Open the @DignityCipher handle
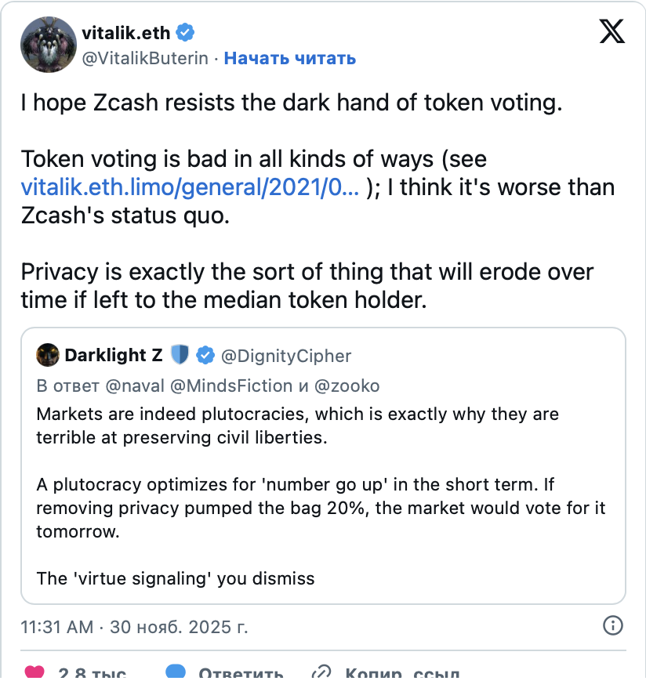The image size is (646, 688). 286,356
